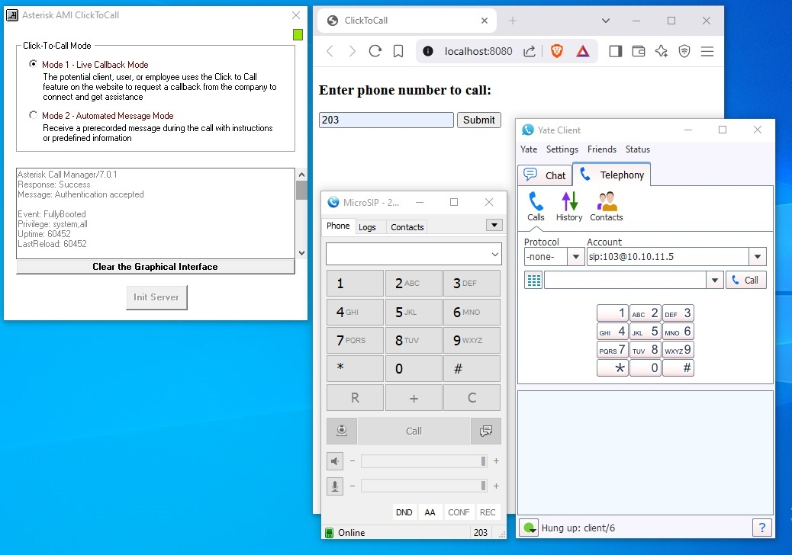Bookmark the ClickToCall page
The width and height of the screenshot is (792, 555).
tap(398, 51)
